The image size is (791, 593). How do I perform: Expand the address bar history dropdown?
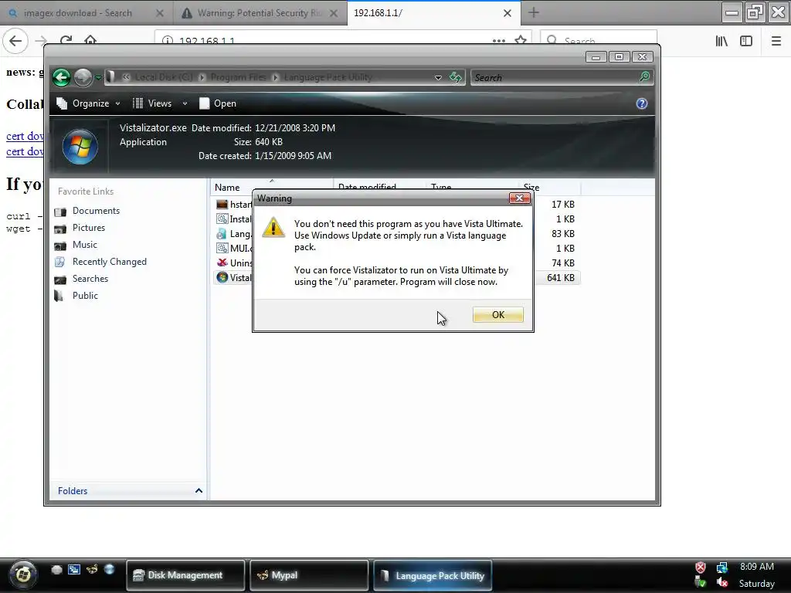438,78
